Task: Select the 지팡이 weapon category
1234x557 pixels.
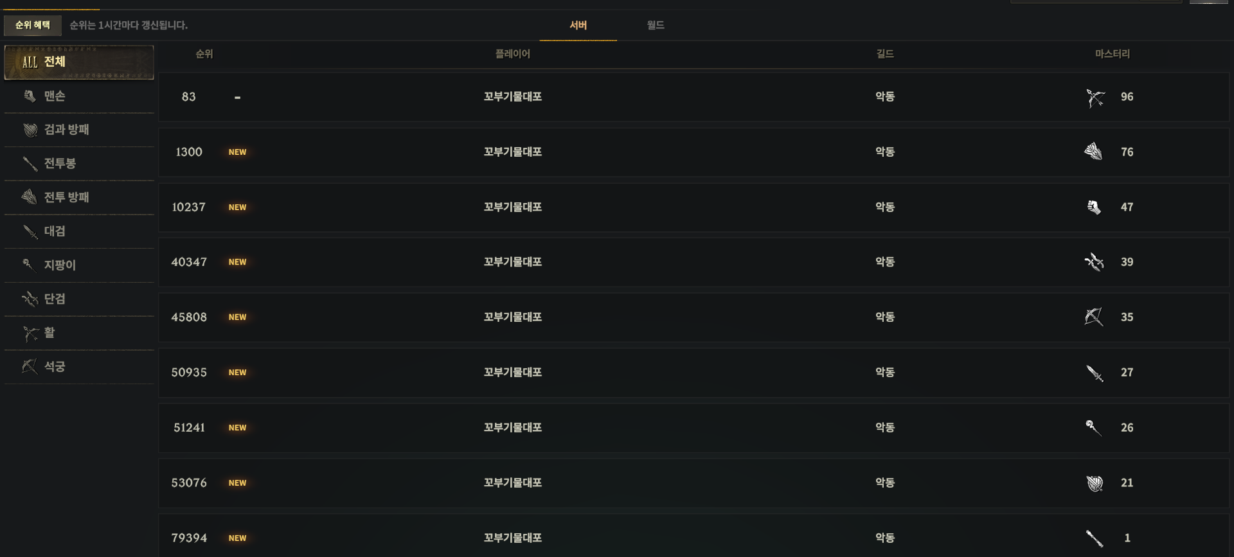Action: pyautogui.click(x=78, y=265)
